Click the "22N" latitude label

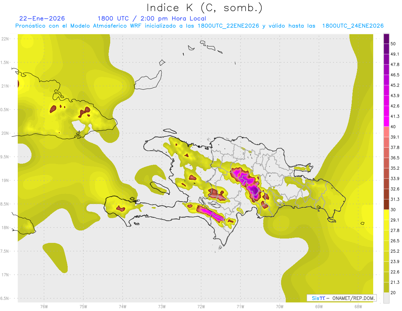pos(5,39)
